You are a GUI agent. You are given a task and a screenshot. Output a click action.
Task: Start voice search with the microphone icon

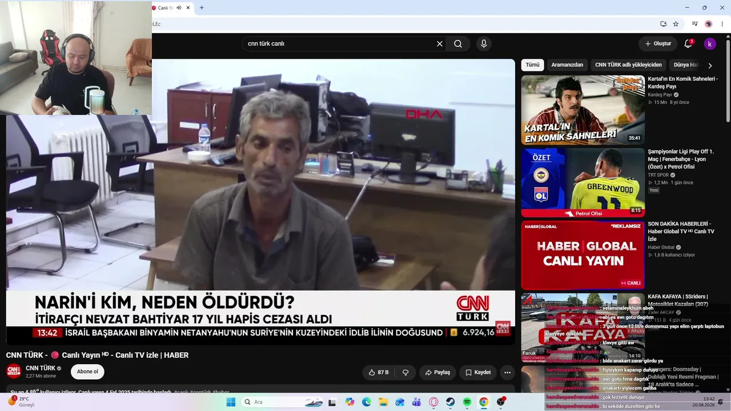(x=484, y=44)
